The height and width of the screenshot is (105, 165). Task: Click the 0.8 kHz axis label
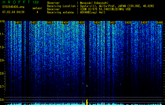[x=2, y=73]
